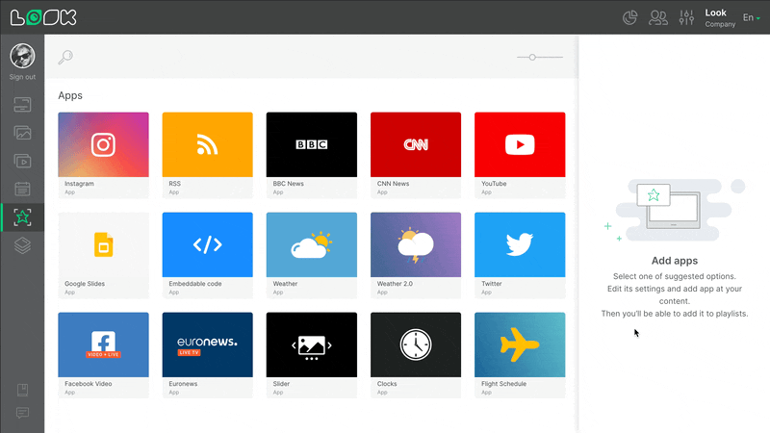Click the Sign out link
Viewport: 770px width, 433px height.
22,77
